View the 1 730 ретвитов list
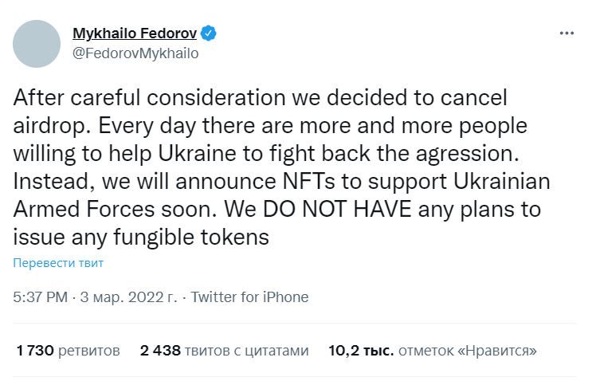The width and height of the screenshot is (592, 381). click(69, 351)
